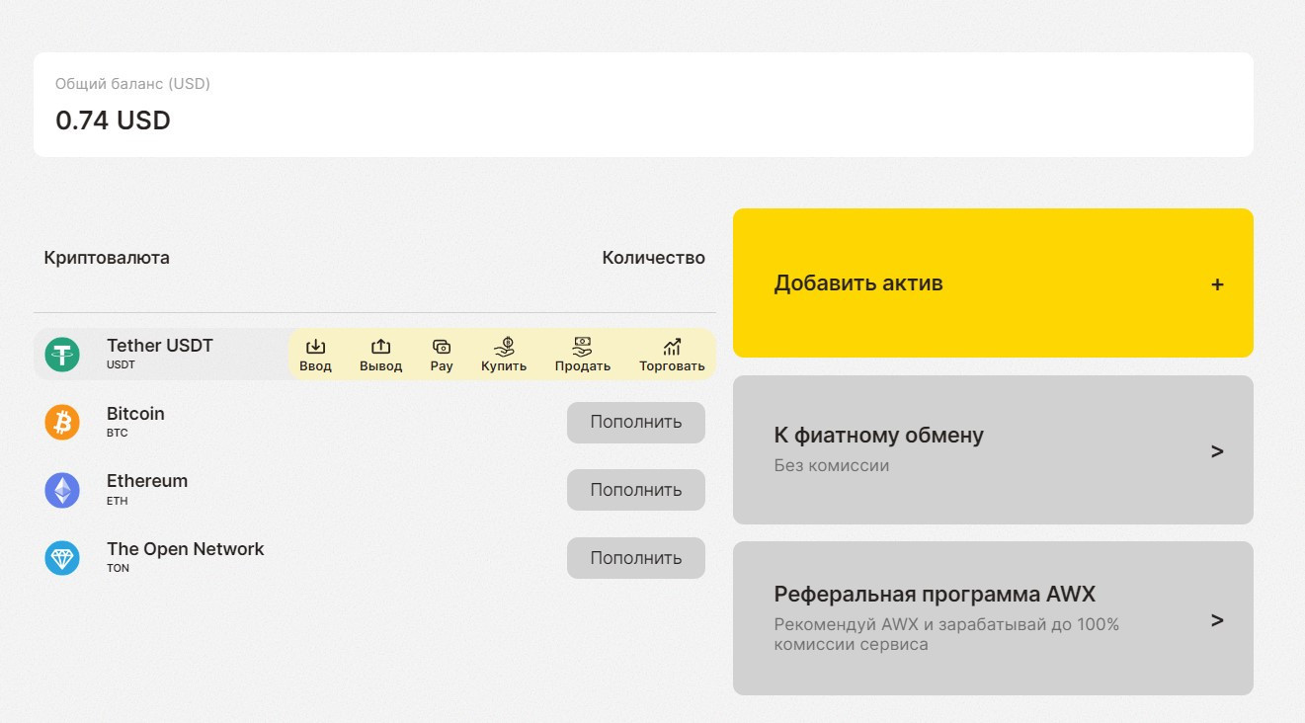The width and height of the screenshot is (1305, 723).
Task: Expand К фиатному обмену arrow
Action: point(1217,451)
